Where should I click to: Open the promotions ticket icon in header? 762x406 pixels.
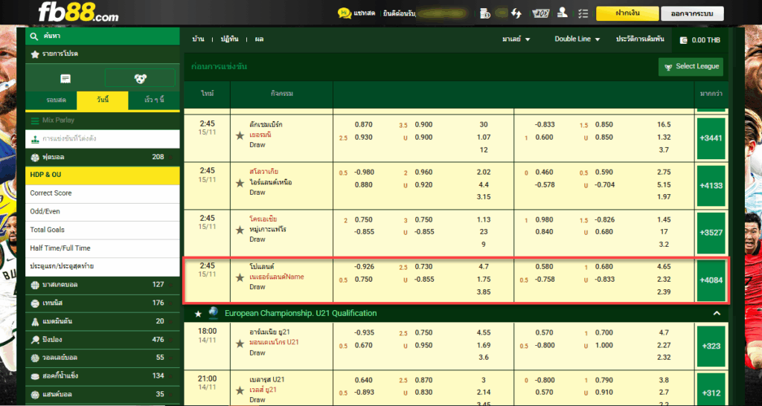(x=541, y=13)
